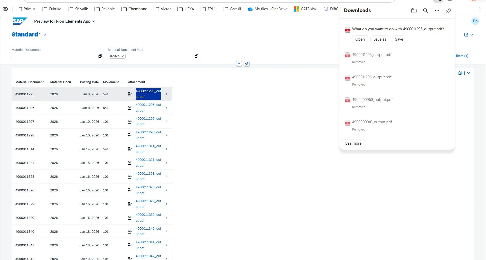
Task: Click export to spreadsheet icon
Action: (460, 73)
